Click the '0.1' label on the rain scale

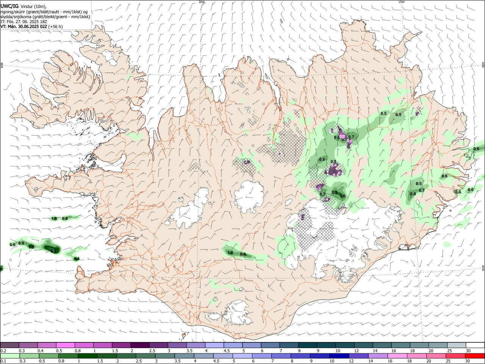(x=3, y=361)
